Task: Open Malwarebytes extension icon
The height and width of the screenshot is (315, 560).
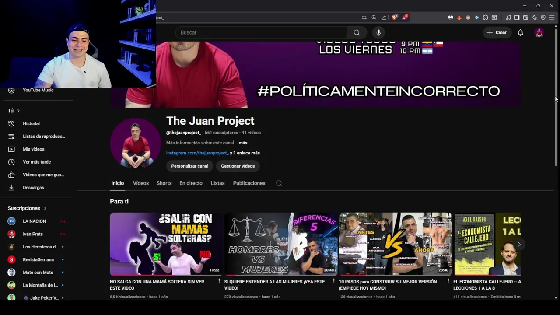Action: pyautogui.click(x=451, y=17)
